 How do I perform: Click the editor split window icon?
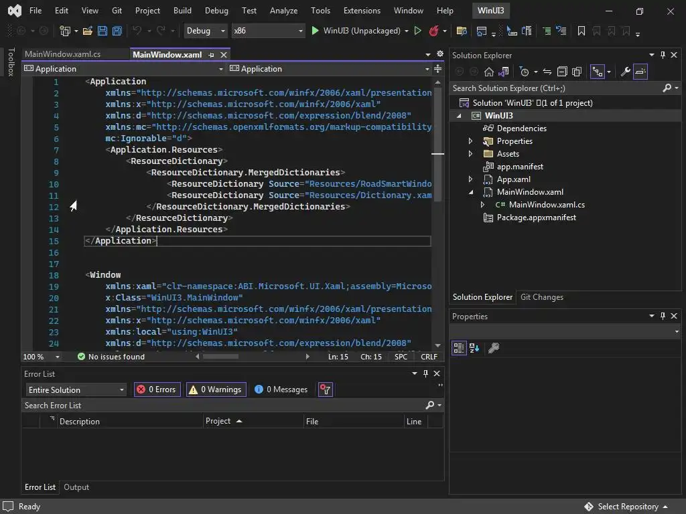click(x=437, y=69)
